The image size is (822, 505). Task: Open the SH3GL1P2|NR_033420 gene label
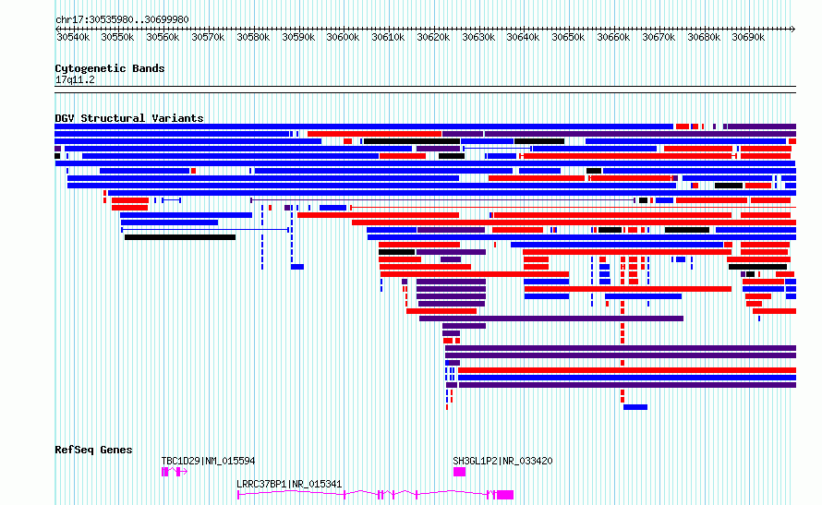502,461
